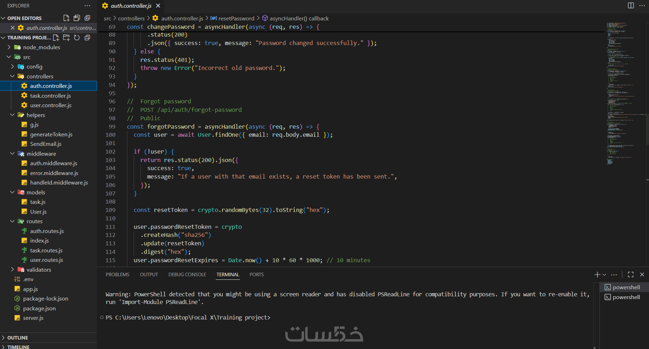
Task: Select the auth.controller.js editor tab
Action: (131, 6)
